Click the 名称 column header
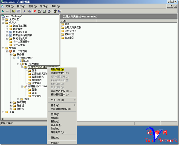The image size is (179, 145). [x=78, y=21]
